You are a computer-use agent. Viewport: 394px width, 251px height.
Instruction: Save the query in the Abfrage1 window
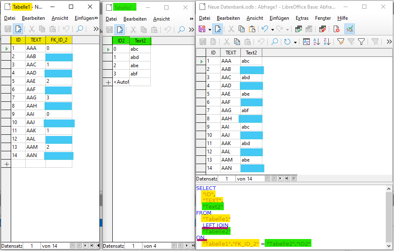click(202, 29)
